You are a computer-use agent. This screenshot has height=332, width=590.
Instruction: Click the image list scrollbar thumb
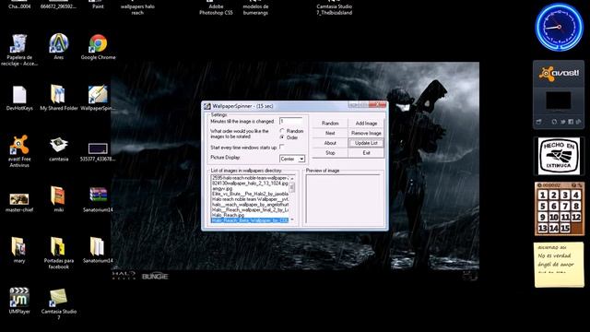[x=292, y=186]
